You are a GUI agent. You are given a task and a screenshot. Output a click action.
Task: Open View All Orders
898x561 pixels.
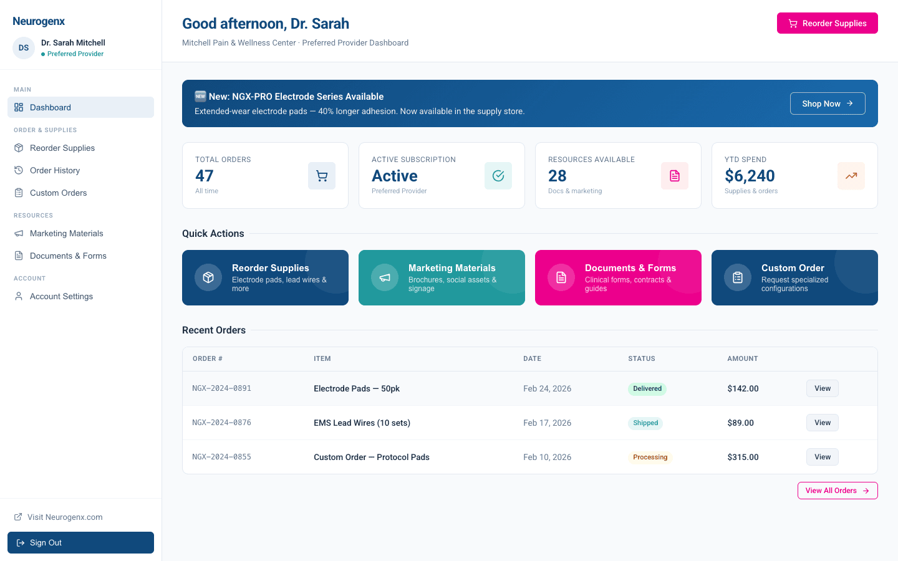click(x=838, y=491)
